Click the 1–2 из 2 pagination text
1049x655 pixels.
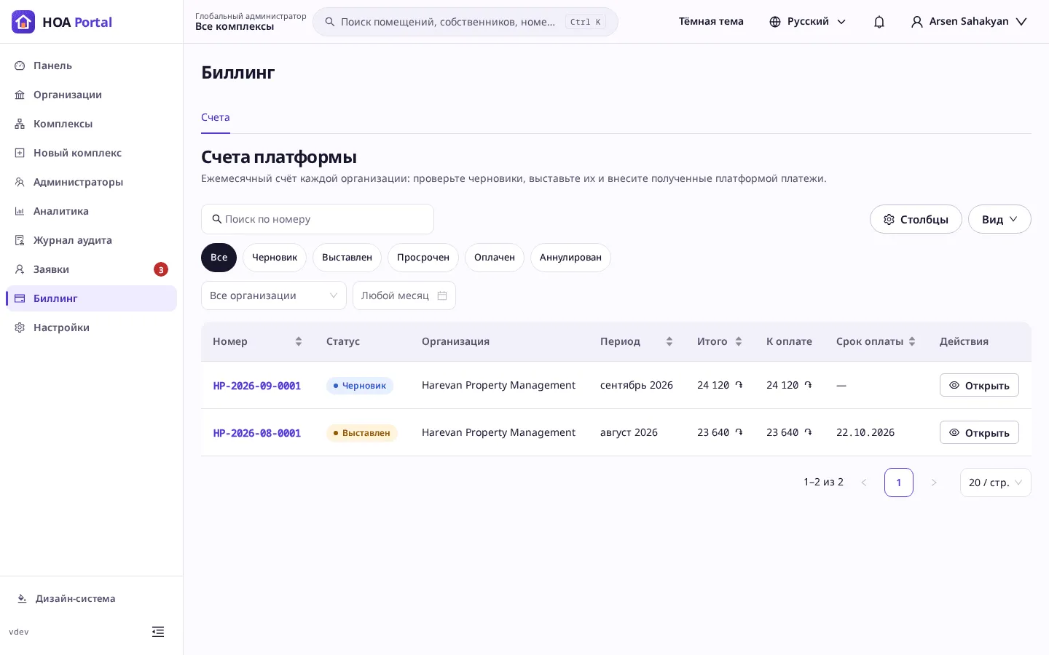click(823, 482)
